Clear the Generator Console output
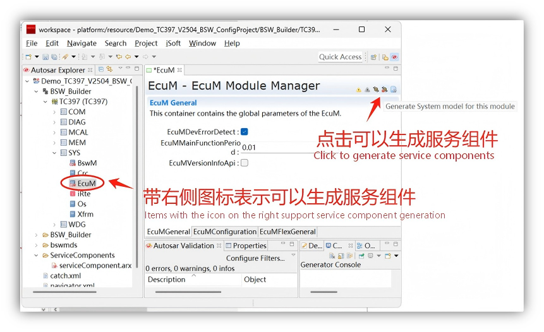 [x=332, y=256]
